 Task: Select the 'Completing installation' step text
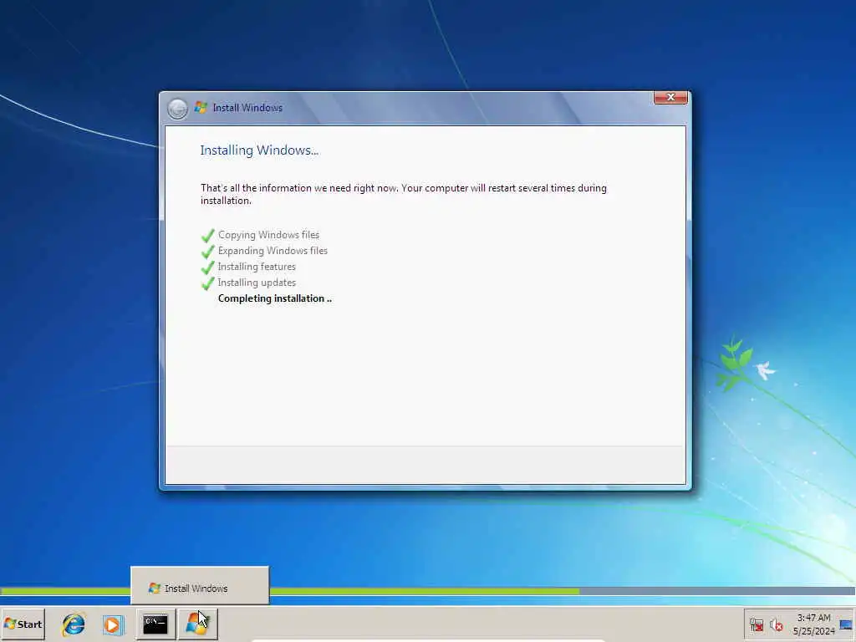(x=274, y=298)
